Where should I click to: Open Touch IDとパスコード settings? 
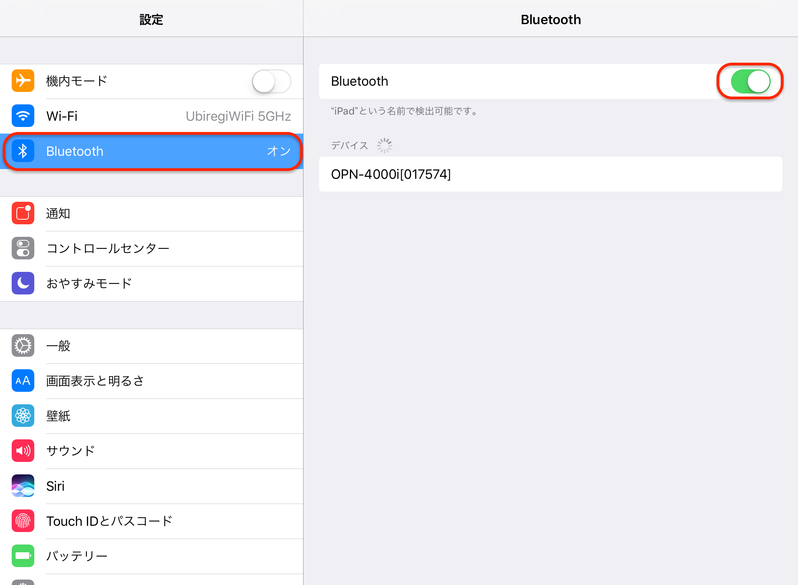click(152, 521)
